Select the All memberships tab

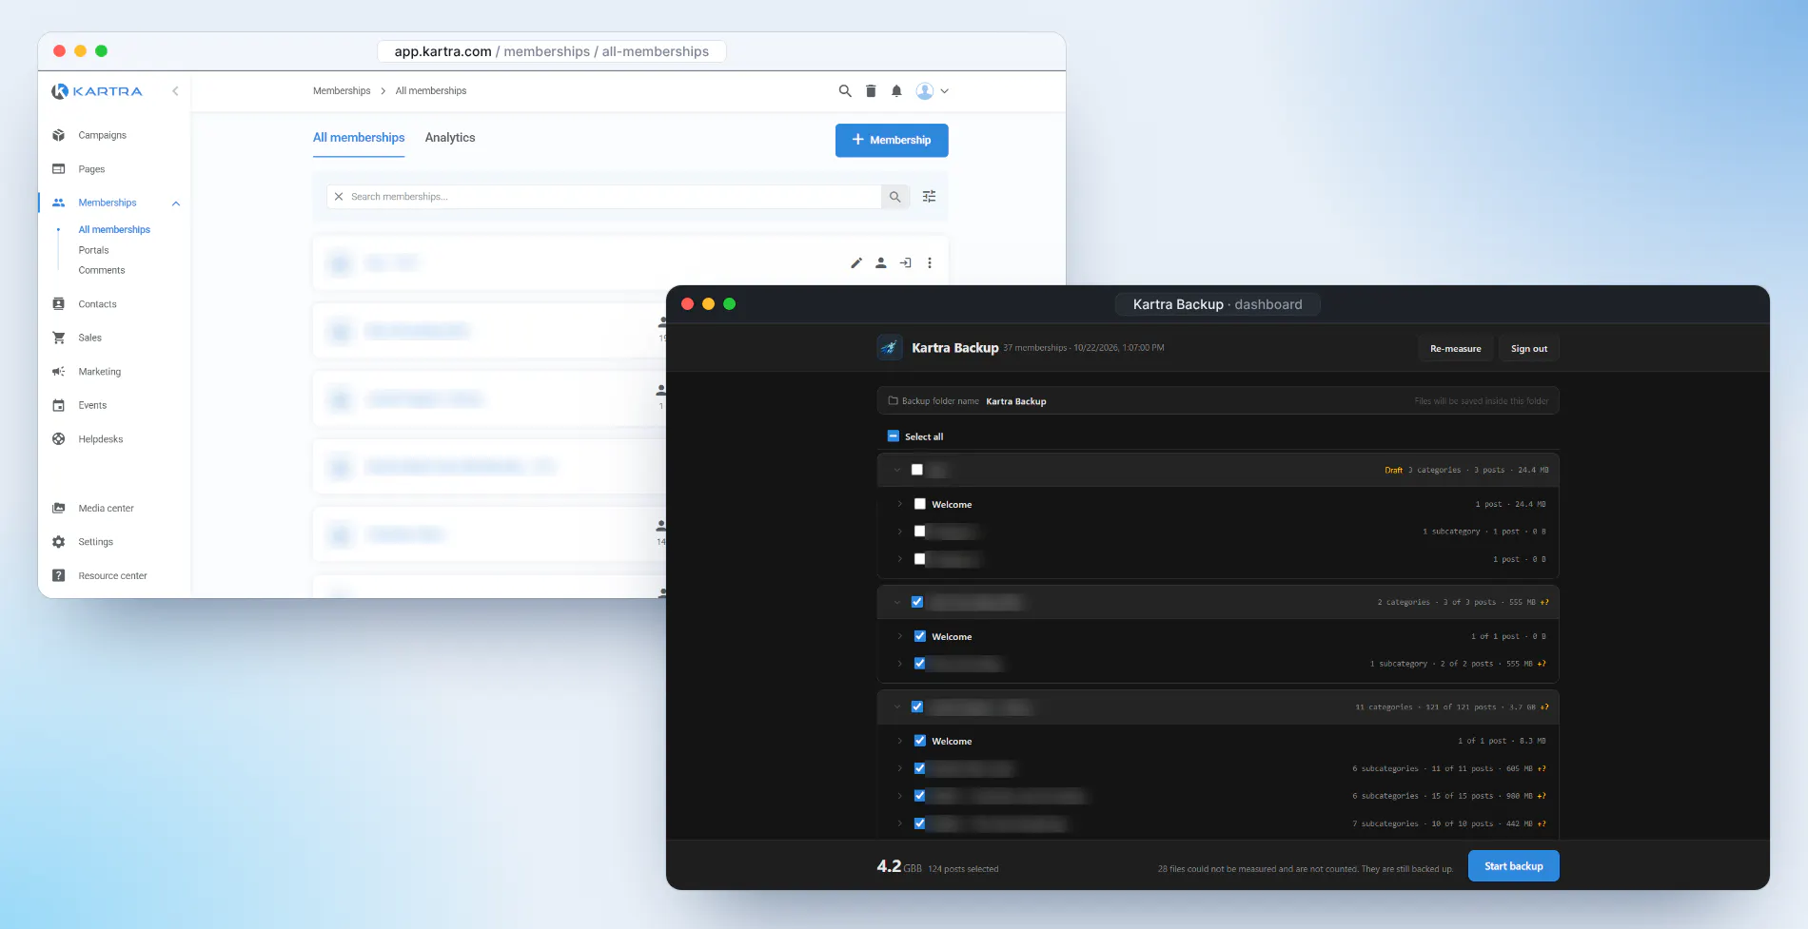coord(359,138)
